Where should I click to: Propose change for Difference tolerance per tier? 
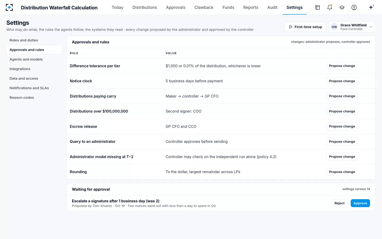coord(342,66)
